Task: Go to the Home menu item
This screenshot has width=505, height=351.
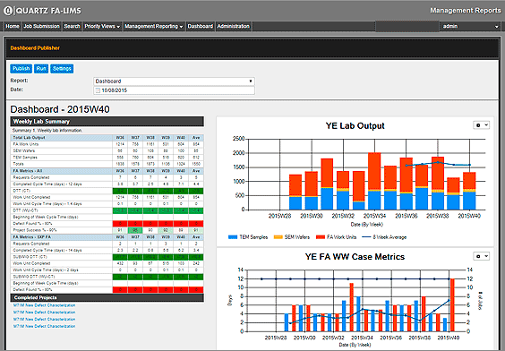Action: pyautogui.click(x=13, y=26)
